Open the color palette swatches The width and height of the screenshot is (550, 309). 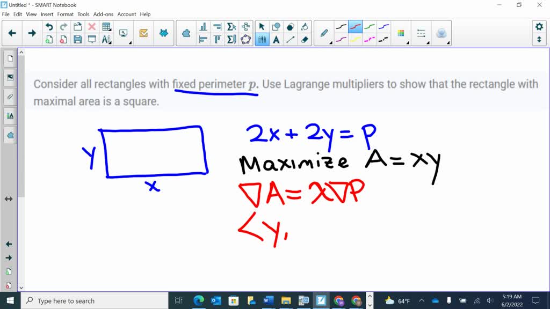[401, 33]
